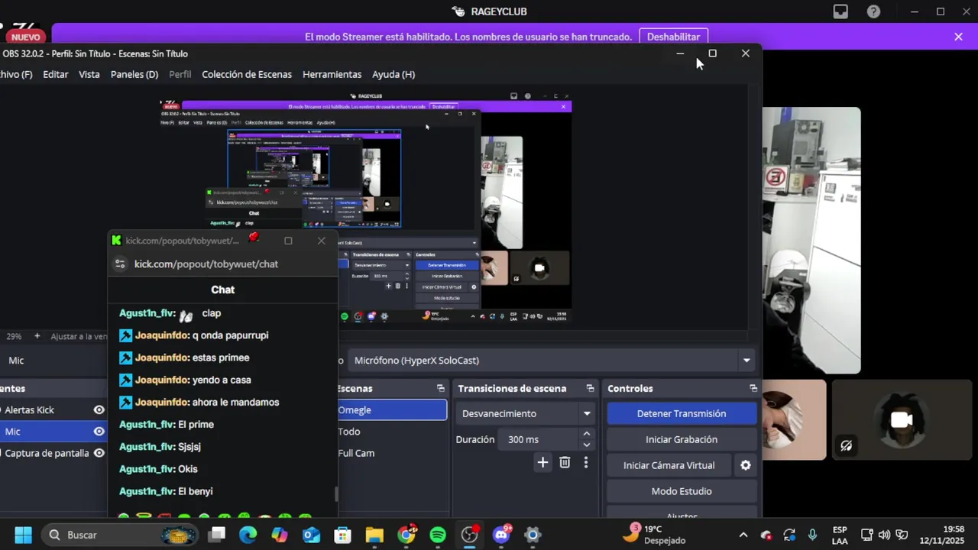Viewport: 978px width, 550px height.
Task: Open Editar menu in OBS
Action: tap(56, 74)
